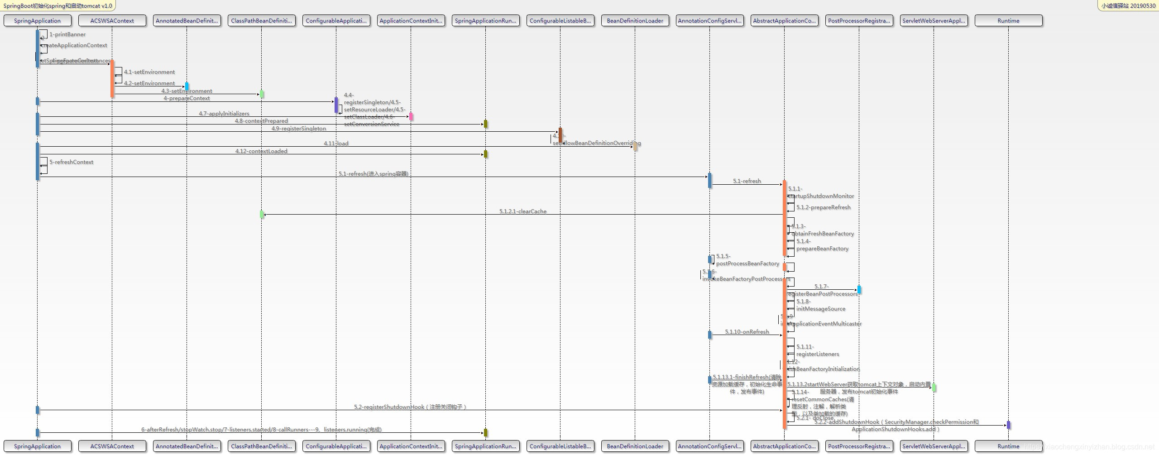
Task: Click the '5.1.8-initMessageSource' label
Action: (821, 305)
